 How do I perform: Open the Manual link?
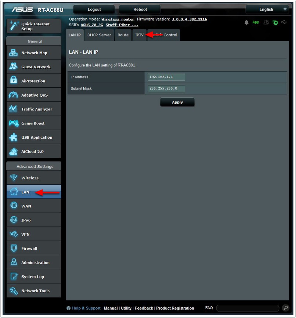(x=111, y=308)
